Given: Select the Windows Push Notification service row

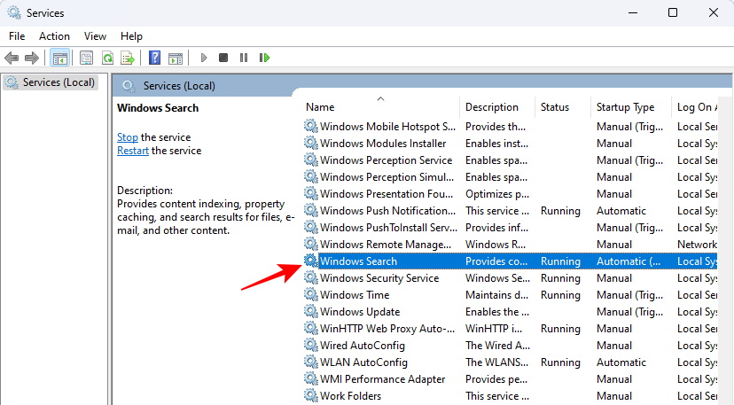Looking at the screenshot, I should [x=511, y=211].
